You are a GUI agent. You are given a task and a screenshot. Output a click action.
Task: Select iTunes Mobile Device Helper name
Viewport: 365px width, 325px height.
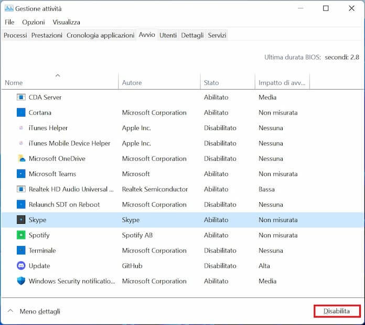[x=70, y=143]
